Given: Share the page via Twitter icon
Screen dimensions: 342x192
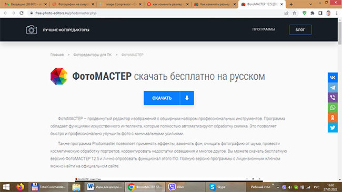Looking at the screenshot, I should click(x=333, y=127).
